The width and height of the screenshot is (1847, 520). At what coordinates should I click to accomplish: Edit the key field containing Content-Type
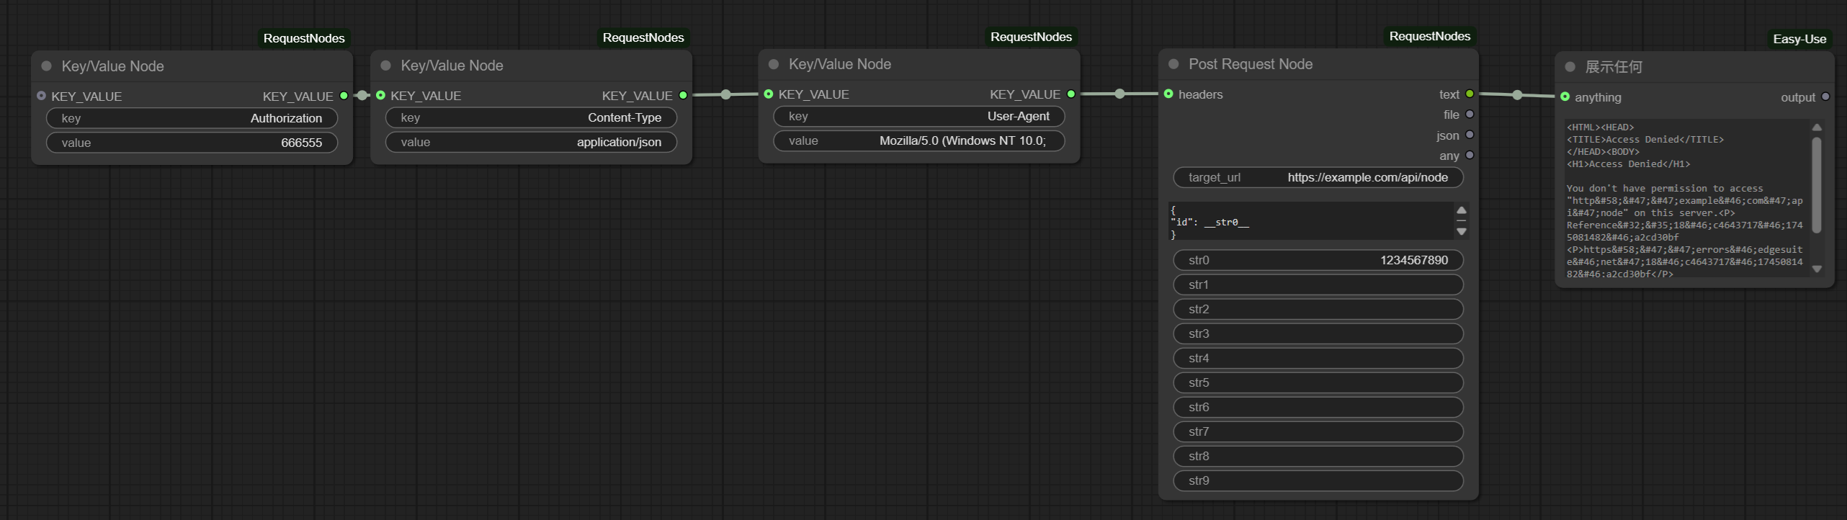[531, 117]
